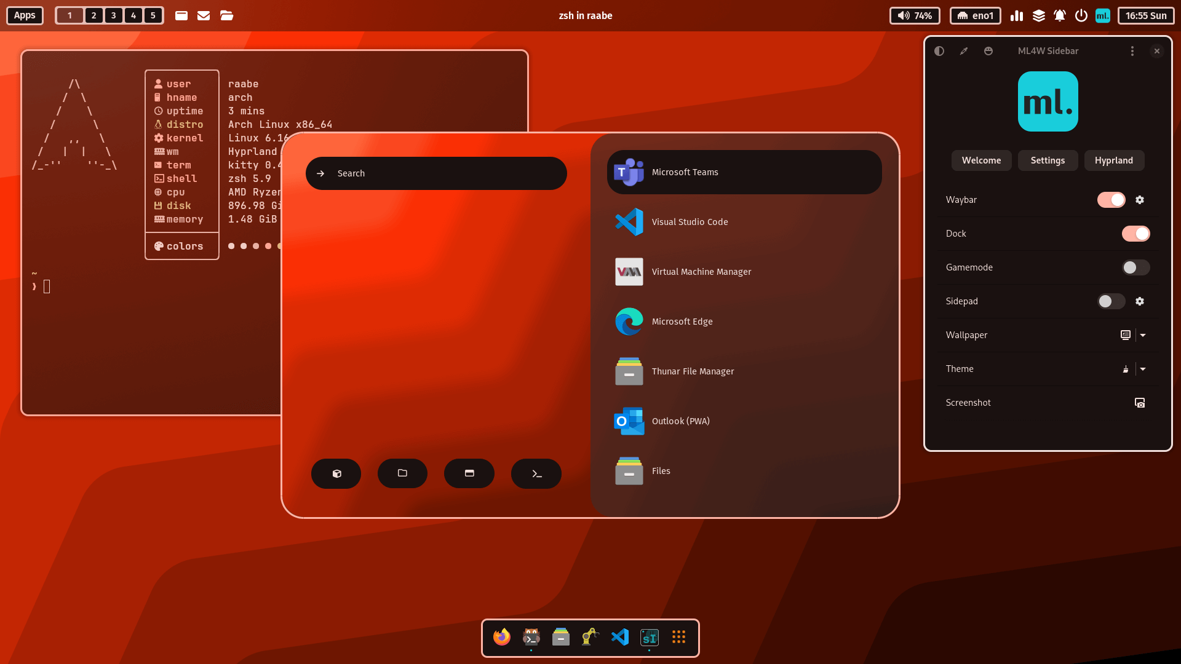Expand the Wallpaper dropdown arrow
The width and height of the screenshot is (1181, 664).
click(1143, 335)
